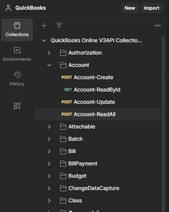Select the Budget folder label
The width and height of the screenshot is (169, 212).
point(77,176)
